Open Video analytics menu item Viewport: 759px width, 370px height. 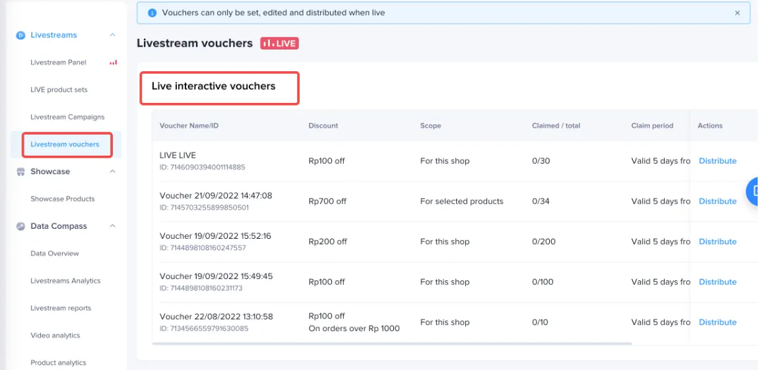pos(55,336)
